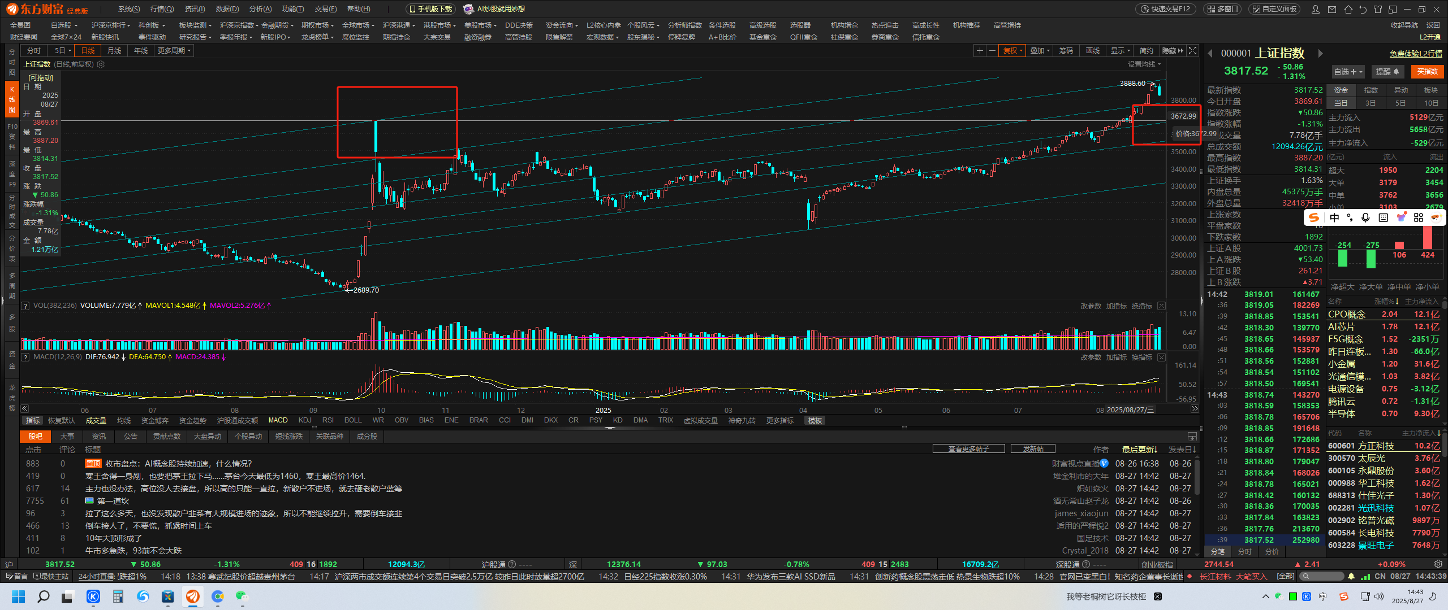This screenshot has width=1448, height=610.
Task: Click the 提醒 alert button
Action: [1387, 72]
